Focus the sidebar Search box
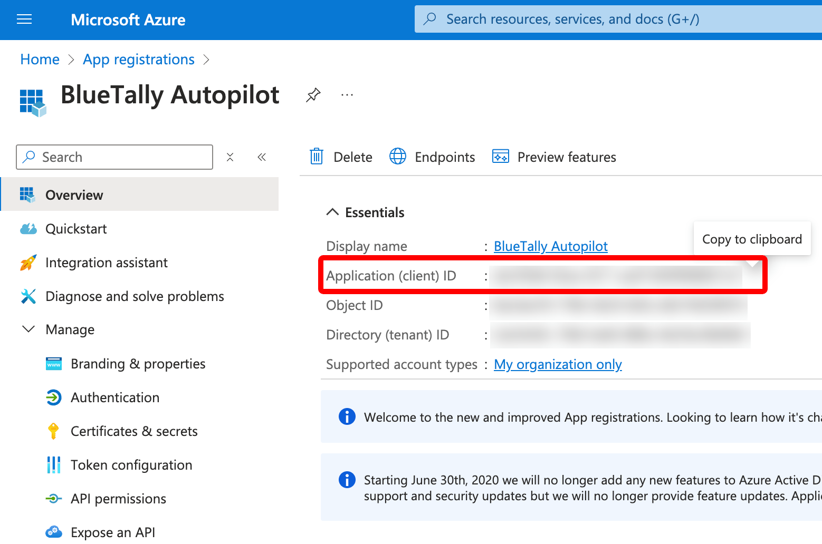 (x=114, y=157)
